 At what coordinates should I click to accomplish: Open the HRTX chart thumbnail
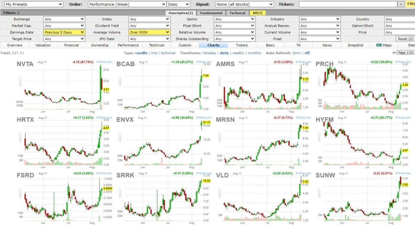pyautogui.click(x=64, y=142)
